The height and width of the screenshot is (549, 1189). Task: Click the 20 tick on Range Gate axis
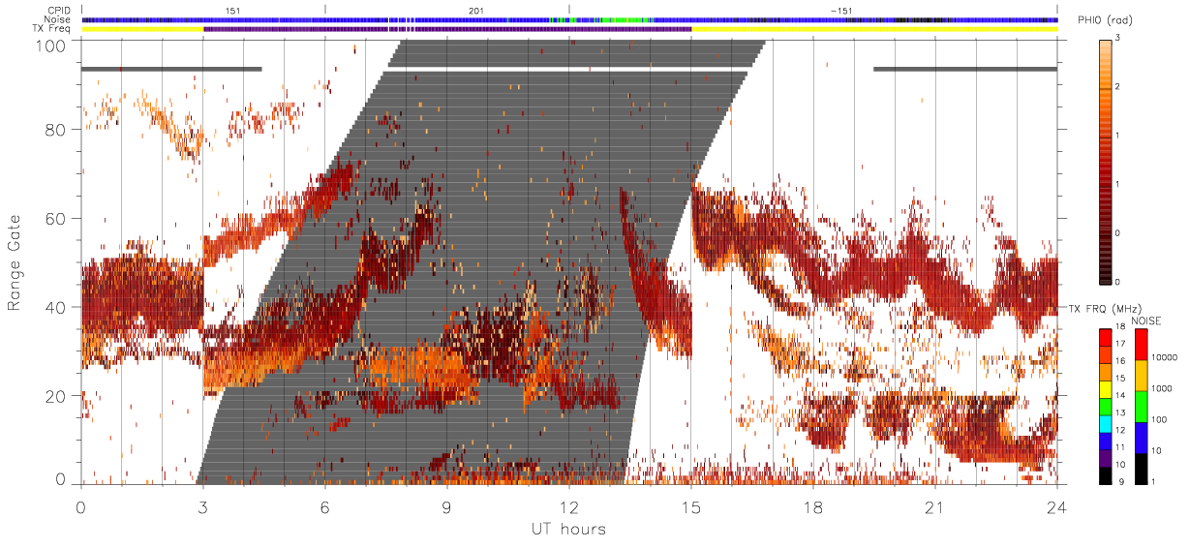tap(54, 396)
